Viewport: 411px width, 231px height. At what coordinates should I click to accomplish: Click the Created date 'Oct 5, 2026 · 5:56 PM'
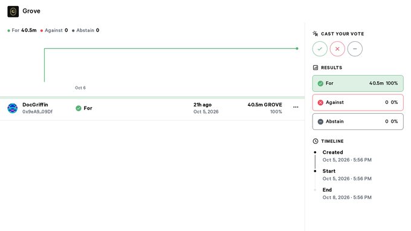point(347,160)
